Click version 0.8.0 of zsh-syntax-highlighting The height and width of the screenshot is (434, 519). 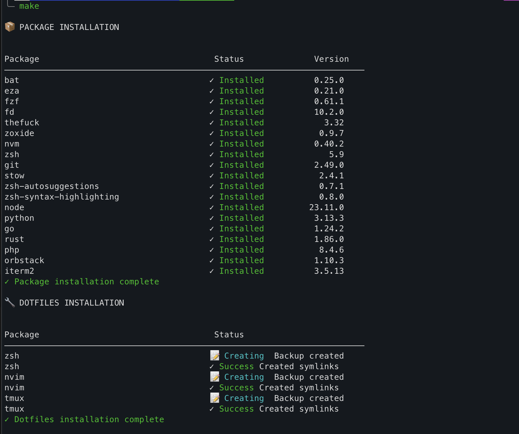tap(332, 197)
